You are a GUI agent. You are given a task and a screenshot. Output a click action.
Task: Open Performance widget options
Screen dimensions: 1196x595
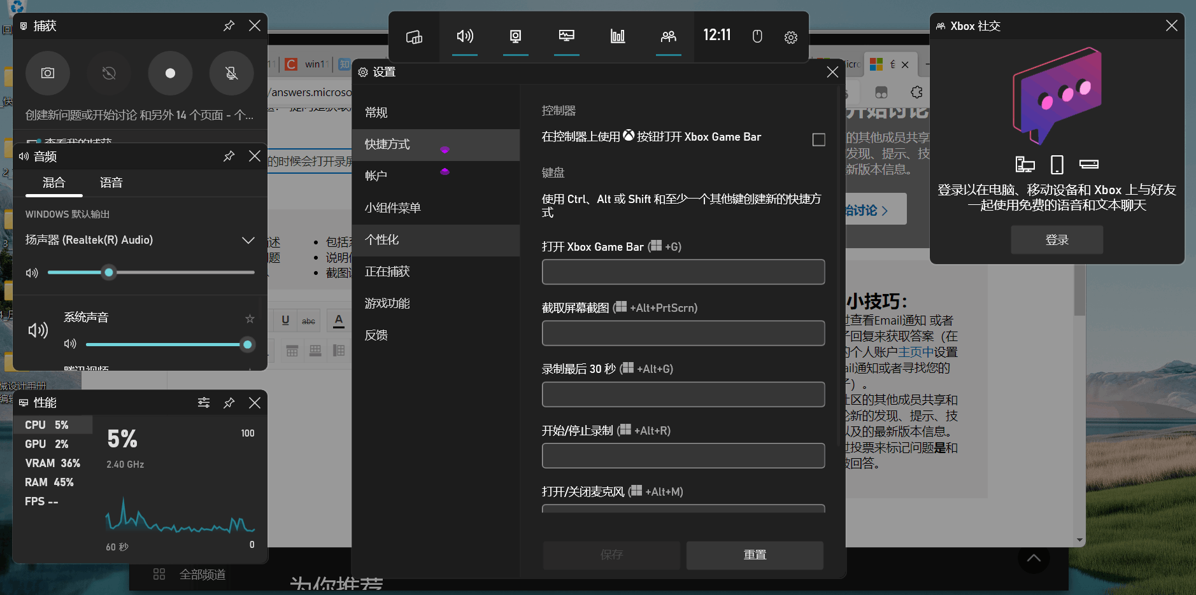[x=204, y=403]
